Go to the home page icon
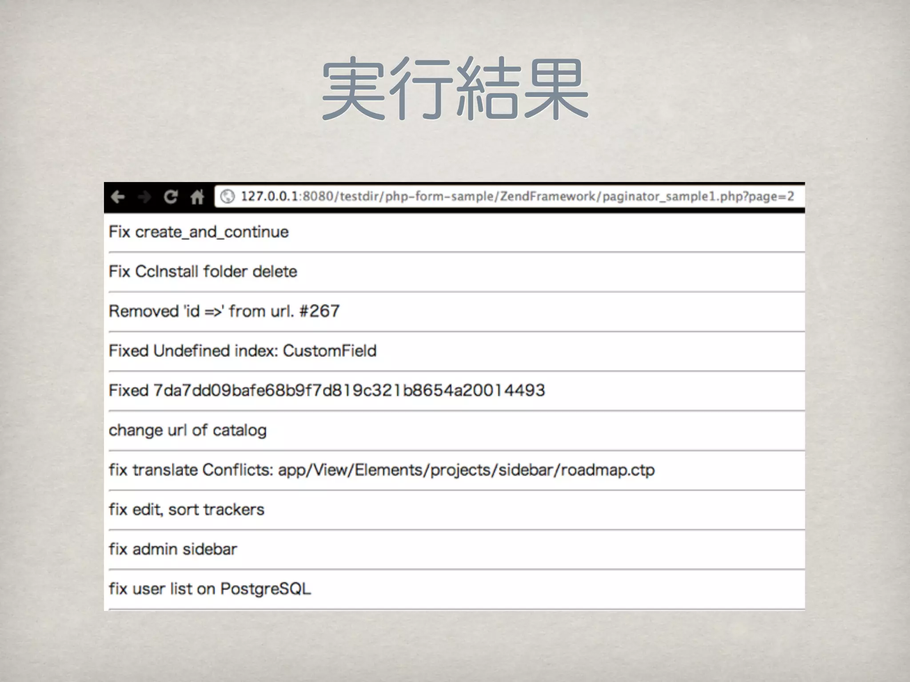 pos(197,196)
